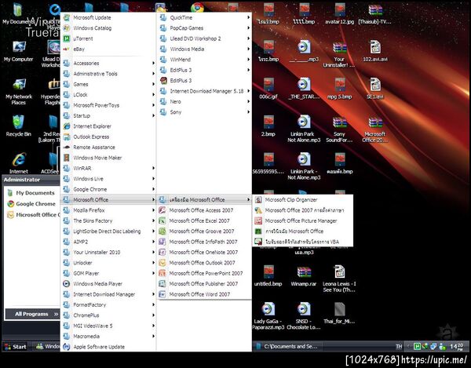Open the Leona Lewis - I See You desktop icon

(x=339, y=279)
